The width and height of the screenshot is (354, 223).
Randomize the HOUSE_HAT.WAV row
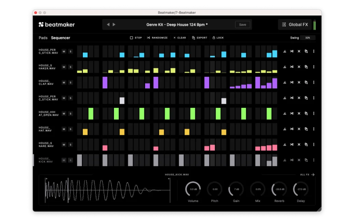tap(292, 129)
